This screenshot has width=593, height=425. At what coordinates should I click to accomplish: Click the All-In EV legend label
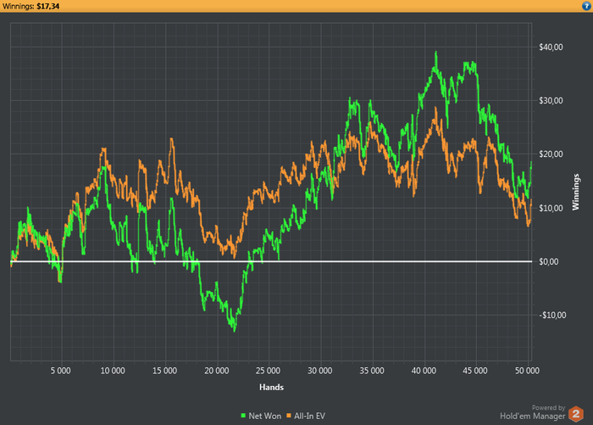click(x=309, y=416)
